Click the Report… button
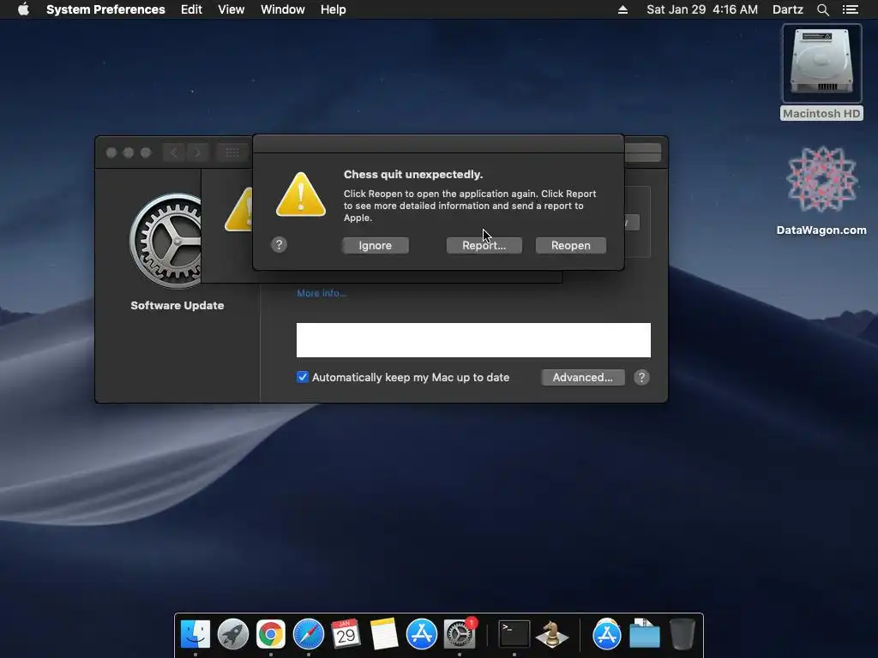This screenshot has width=878, height=658. pos(484,246)
